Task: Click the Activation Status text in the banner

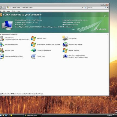Action: [75, 20]
